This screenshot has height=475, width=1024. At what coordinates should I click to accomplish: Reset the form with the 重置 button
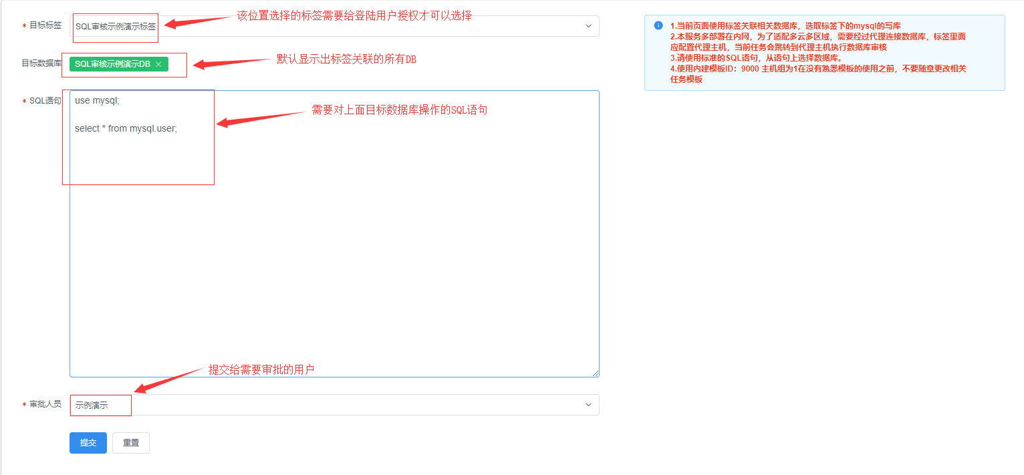tap(131, 443)
